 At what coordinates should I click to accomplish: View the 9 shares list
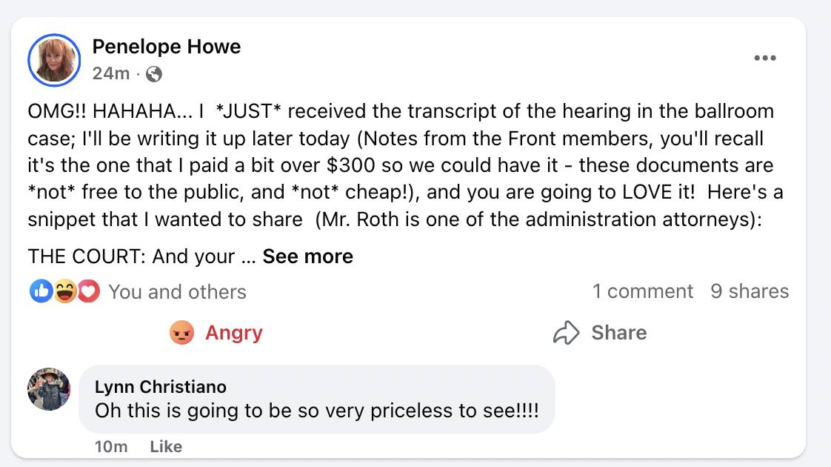point(750,291)
